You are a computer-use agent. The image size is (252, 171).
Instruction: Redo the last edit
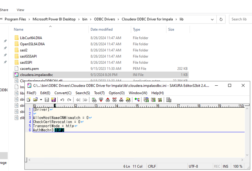click(x=69, y=100)
